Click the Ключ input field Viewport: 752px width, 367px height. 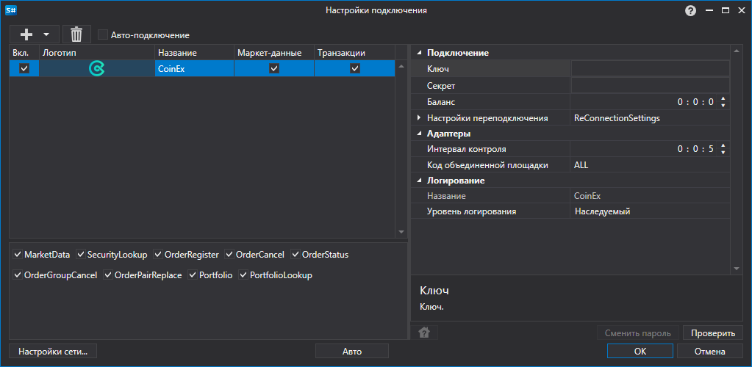[651, 68]
